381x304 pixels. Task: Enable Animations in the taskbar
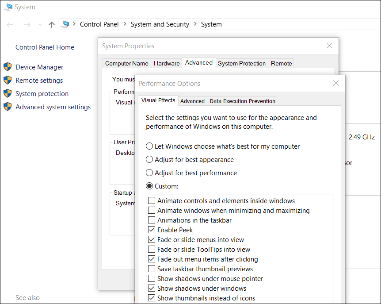click(152, 220)
